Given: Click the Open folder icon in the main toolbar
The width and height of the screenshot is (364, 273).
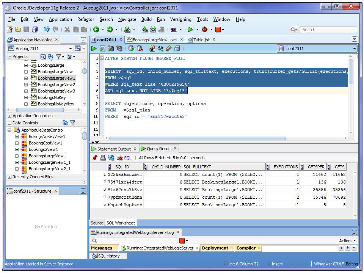Looking at the screenshot, I should [x=18, y=30].
